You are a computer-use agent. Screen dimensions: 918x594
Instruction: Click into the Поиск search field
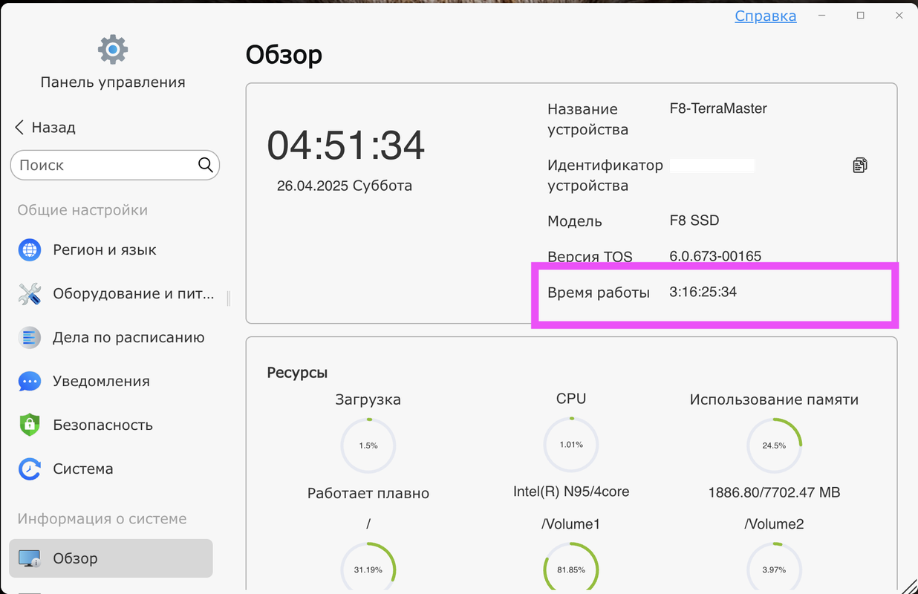[115, 165]
